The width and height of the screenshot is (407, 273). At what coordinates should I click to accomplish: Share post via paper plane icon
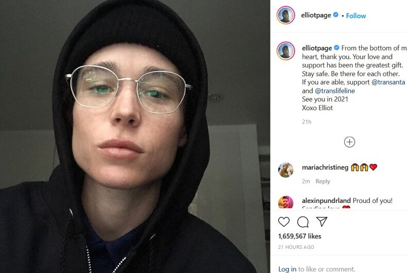[x=321, y=221]
